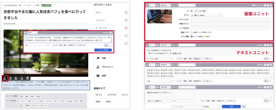
Task: Open the 全体 dropdown in the inline popup
Action: [x=33, y=32]
